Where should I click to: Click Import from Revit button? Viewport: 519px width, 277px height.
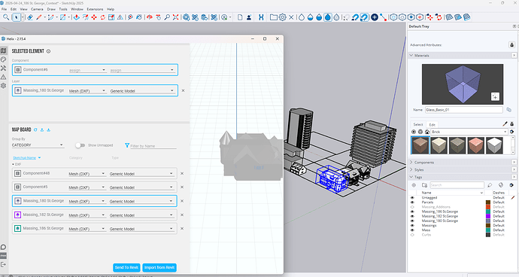(159, 267)
